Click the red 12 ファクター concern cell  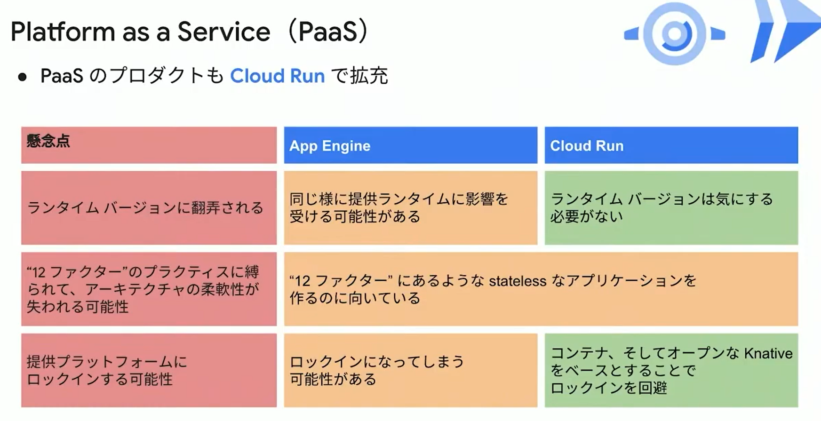(149, 289)
